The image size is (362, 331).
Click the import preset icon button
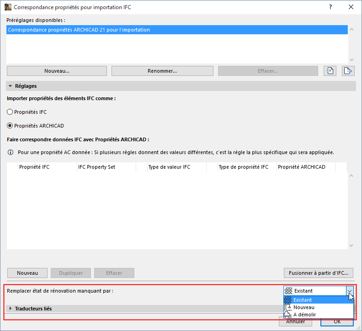[x=330, y=71]
